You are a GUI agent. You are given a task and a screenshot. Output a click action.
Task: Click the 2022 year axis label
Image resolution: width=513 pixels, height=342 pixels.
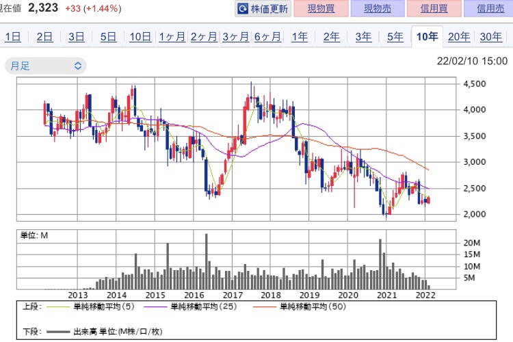click(425, 295)
